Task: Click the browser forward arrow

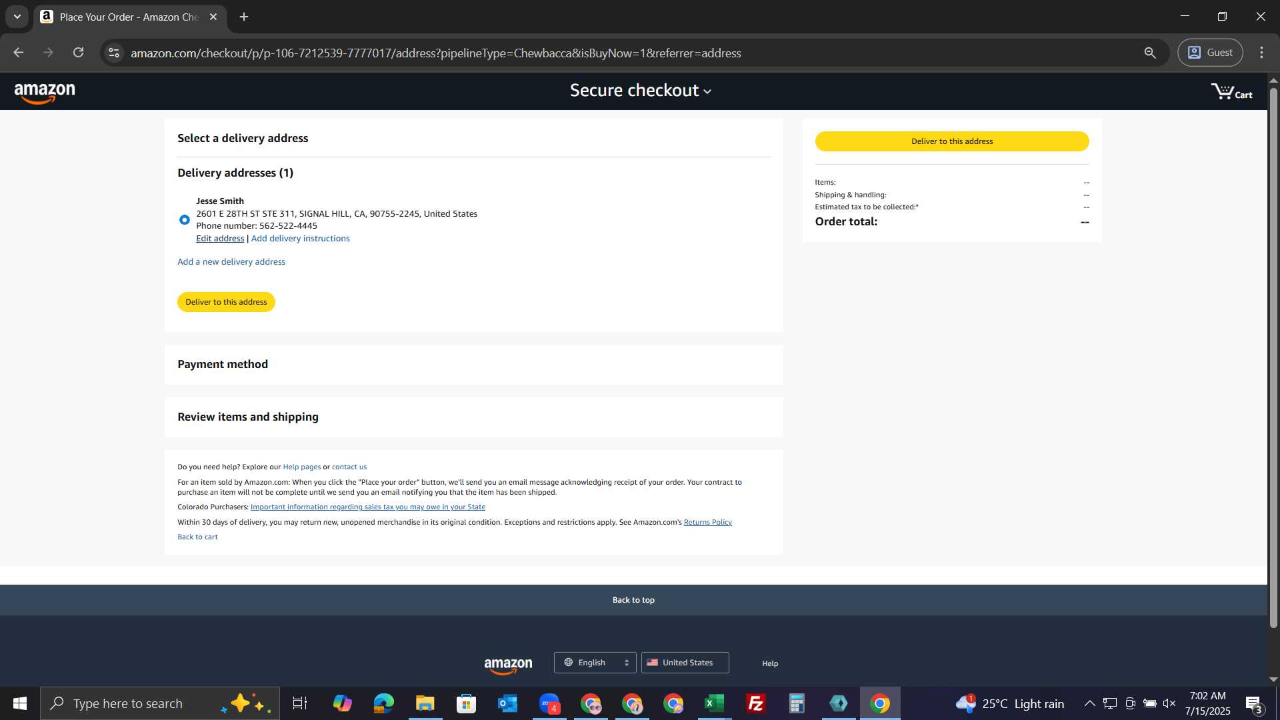Action: 48,53
